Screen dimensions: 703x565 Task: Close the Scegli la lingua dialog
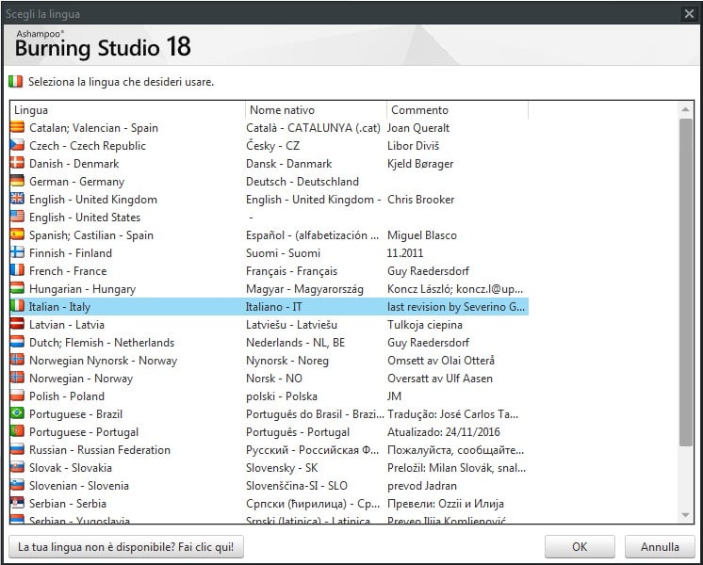pos(689,14)
